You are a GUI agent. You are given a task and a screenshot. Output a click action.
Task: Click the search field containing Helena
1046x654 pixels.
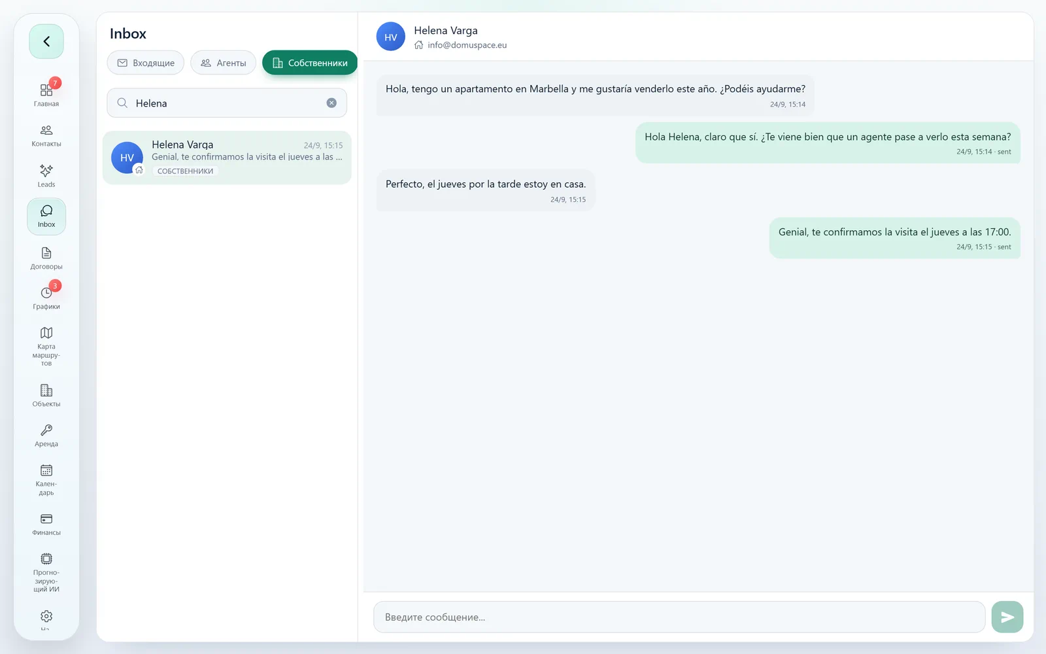227,103
